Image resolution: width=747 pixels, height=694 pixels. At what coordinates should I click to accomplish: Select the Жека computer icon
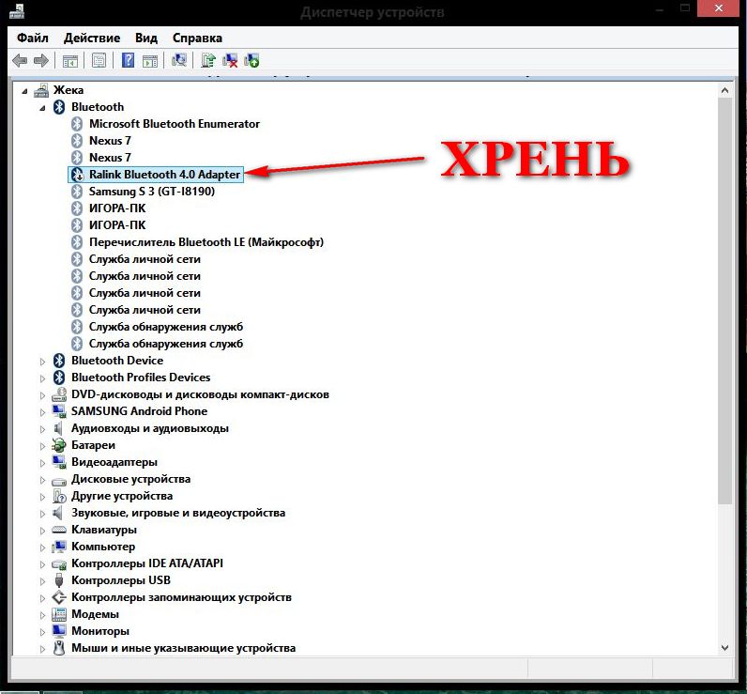click(x=41, y=90)
